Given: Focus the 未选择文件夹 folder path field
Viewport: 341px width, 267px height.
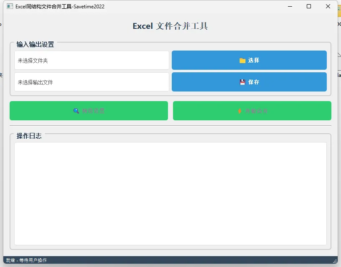Looking at the screenshot, I should (92, 60).
